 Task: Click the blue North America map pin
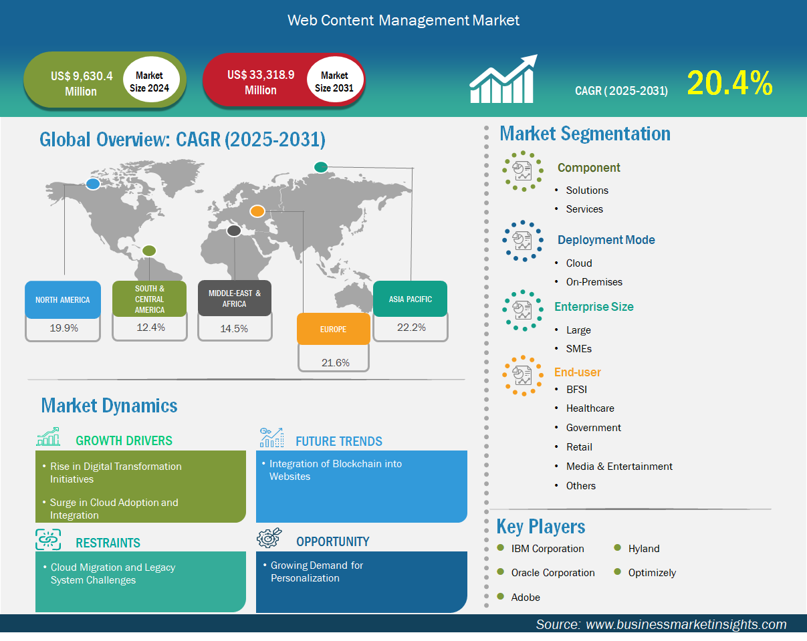tap(93, 183)
